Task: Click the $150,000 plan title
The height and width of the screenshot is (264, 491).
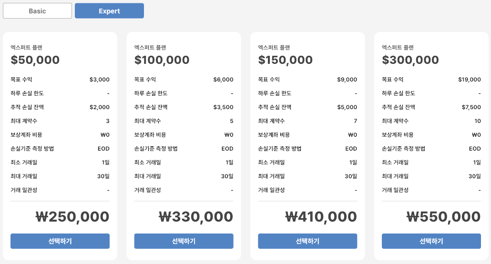Action: pos(286,60)
